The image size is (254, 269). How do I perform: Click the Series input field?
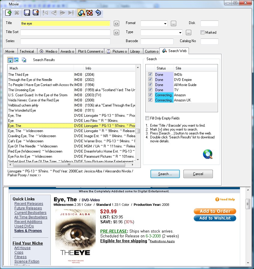[65, 41]
